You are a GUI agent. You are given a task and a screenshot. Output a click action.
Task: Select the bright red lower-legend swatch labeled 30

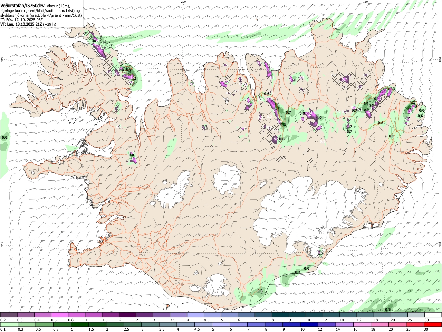(x=433, y=325)
